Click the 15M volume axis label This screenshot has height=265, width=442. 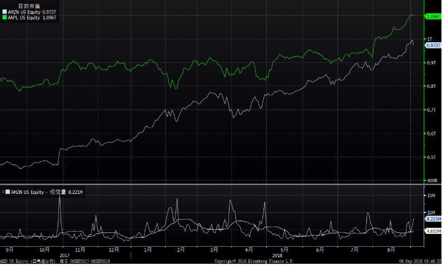click(x=431, y=196)
